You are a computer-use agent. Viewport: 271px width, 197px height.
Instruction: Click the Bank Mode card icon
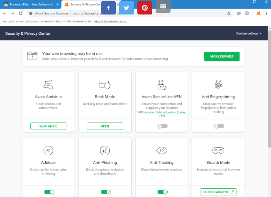coord(105,84)
